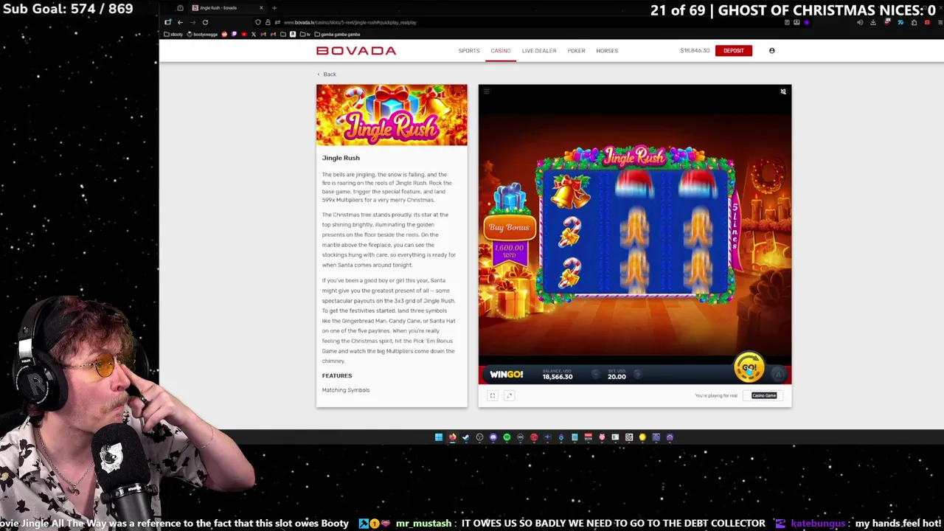Open a new browser tab

tap(274, 7)
